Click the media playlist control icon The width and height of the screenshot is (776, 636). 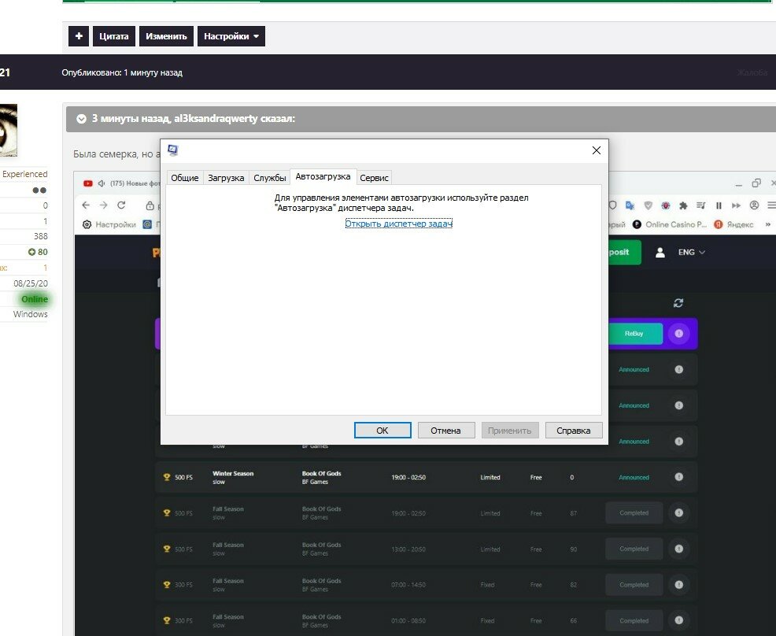point(700,205)
